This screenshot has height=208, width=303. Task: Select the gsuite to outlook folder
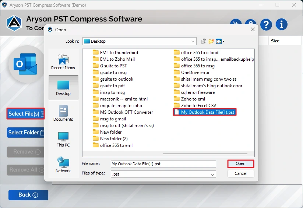[113, 79]
